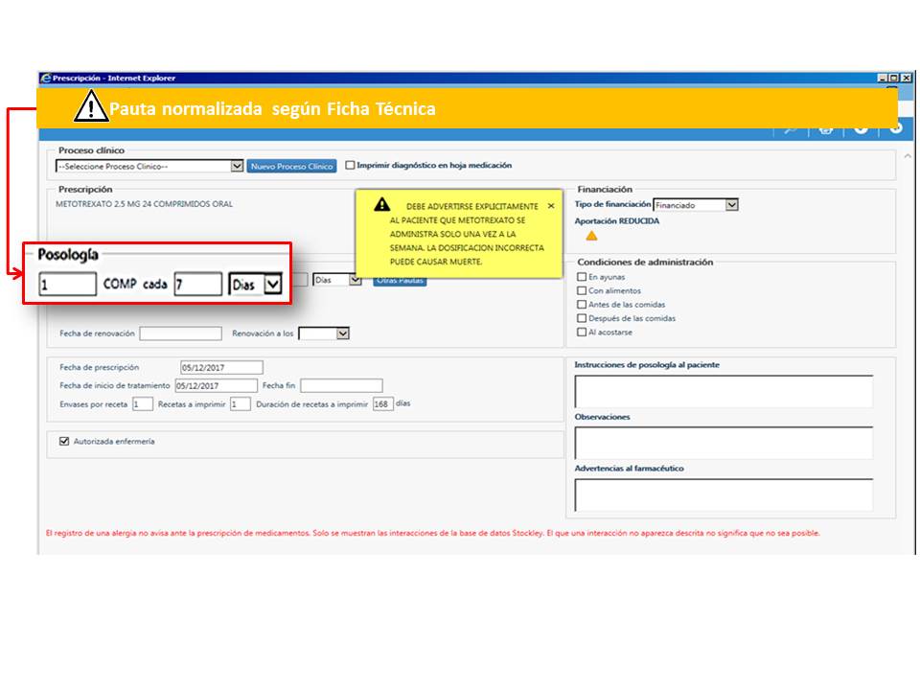Click the print icon in the top toolbar
The width and height of the screenshot is (920, 690).
click(825, 128)
